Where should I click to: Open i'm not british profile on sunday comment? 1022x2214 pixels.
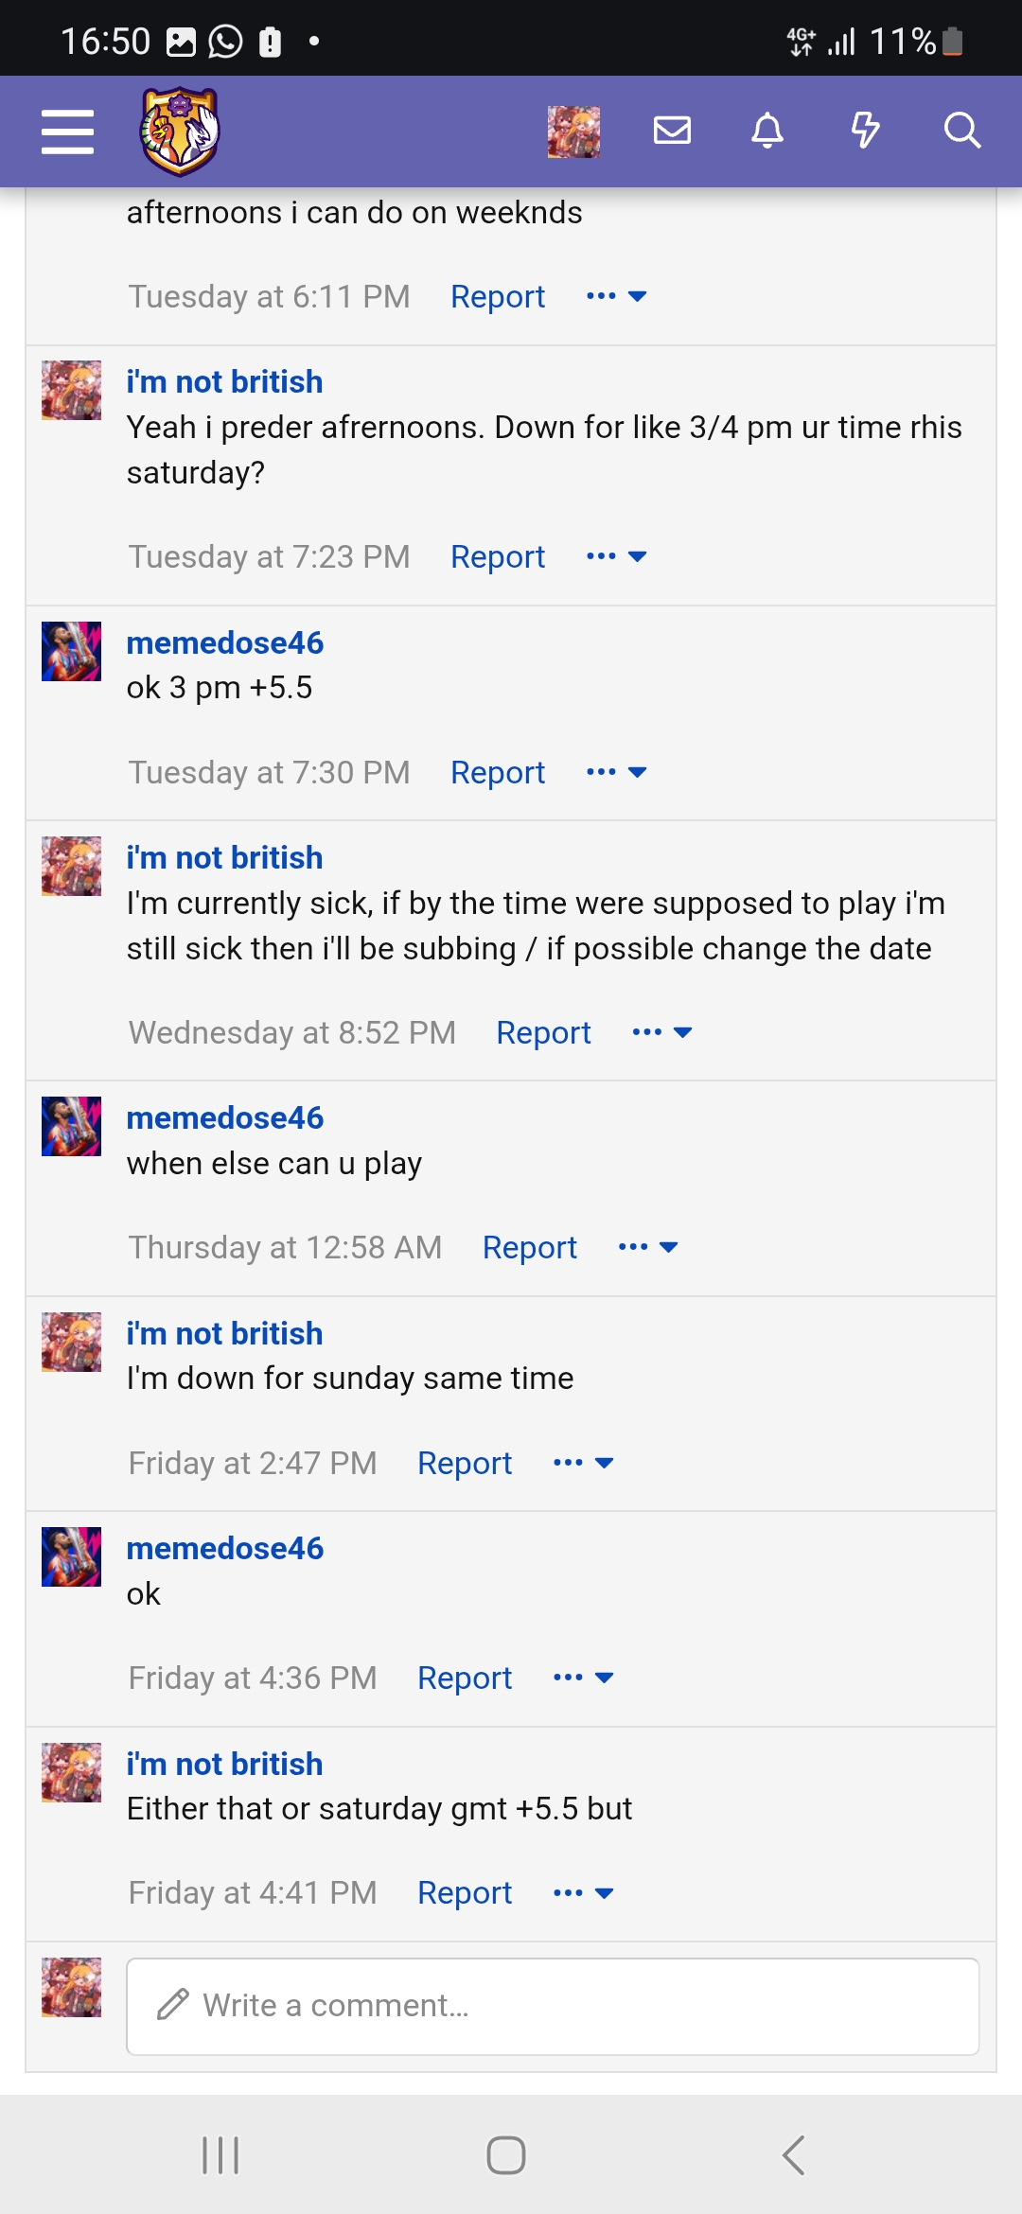click(x=225, y=1333)
